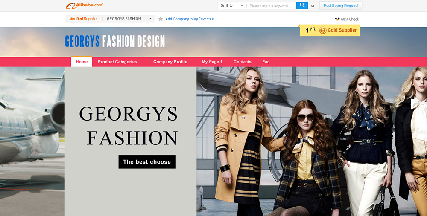Click the fashion models banner photo
427x216 pixels.
[312, 141]
